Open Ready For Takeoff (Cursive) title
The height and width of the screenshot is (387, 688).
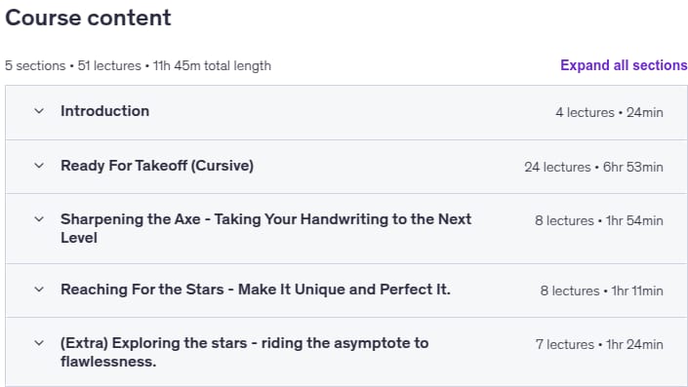157,166
